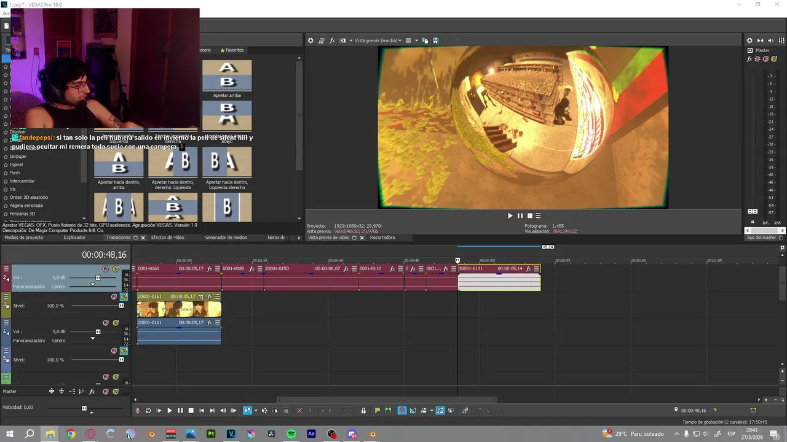Click record button in timeline transport
Image resolution: width=787 pixels, height=442 pixels.
(138, 411)
